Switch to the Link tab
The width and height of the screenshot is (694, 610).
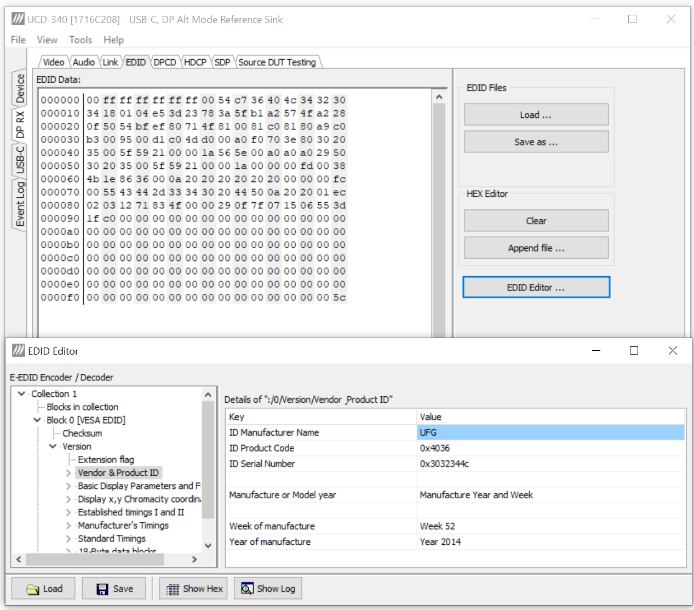pos(110,62)
